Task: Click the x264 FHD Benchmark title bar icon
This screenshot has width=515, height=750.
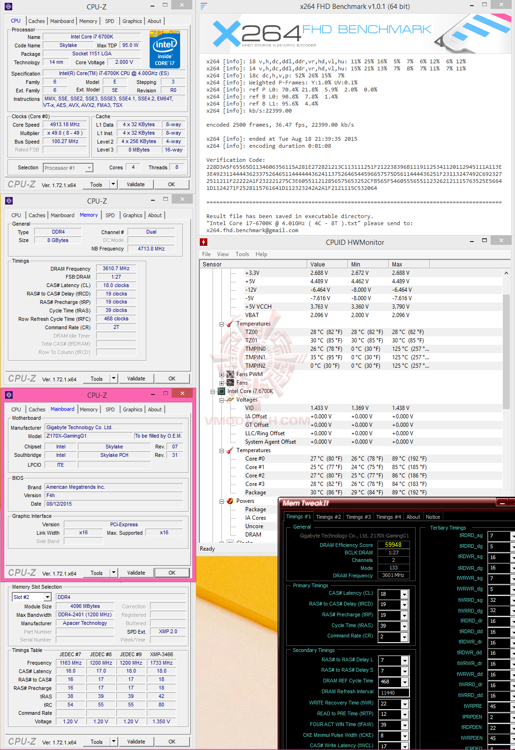Action: [204, 6]
